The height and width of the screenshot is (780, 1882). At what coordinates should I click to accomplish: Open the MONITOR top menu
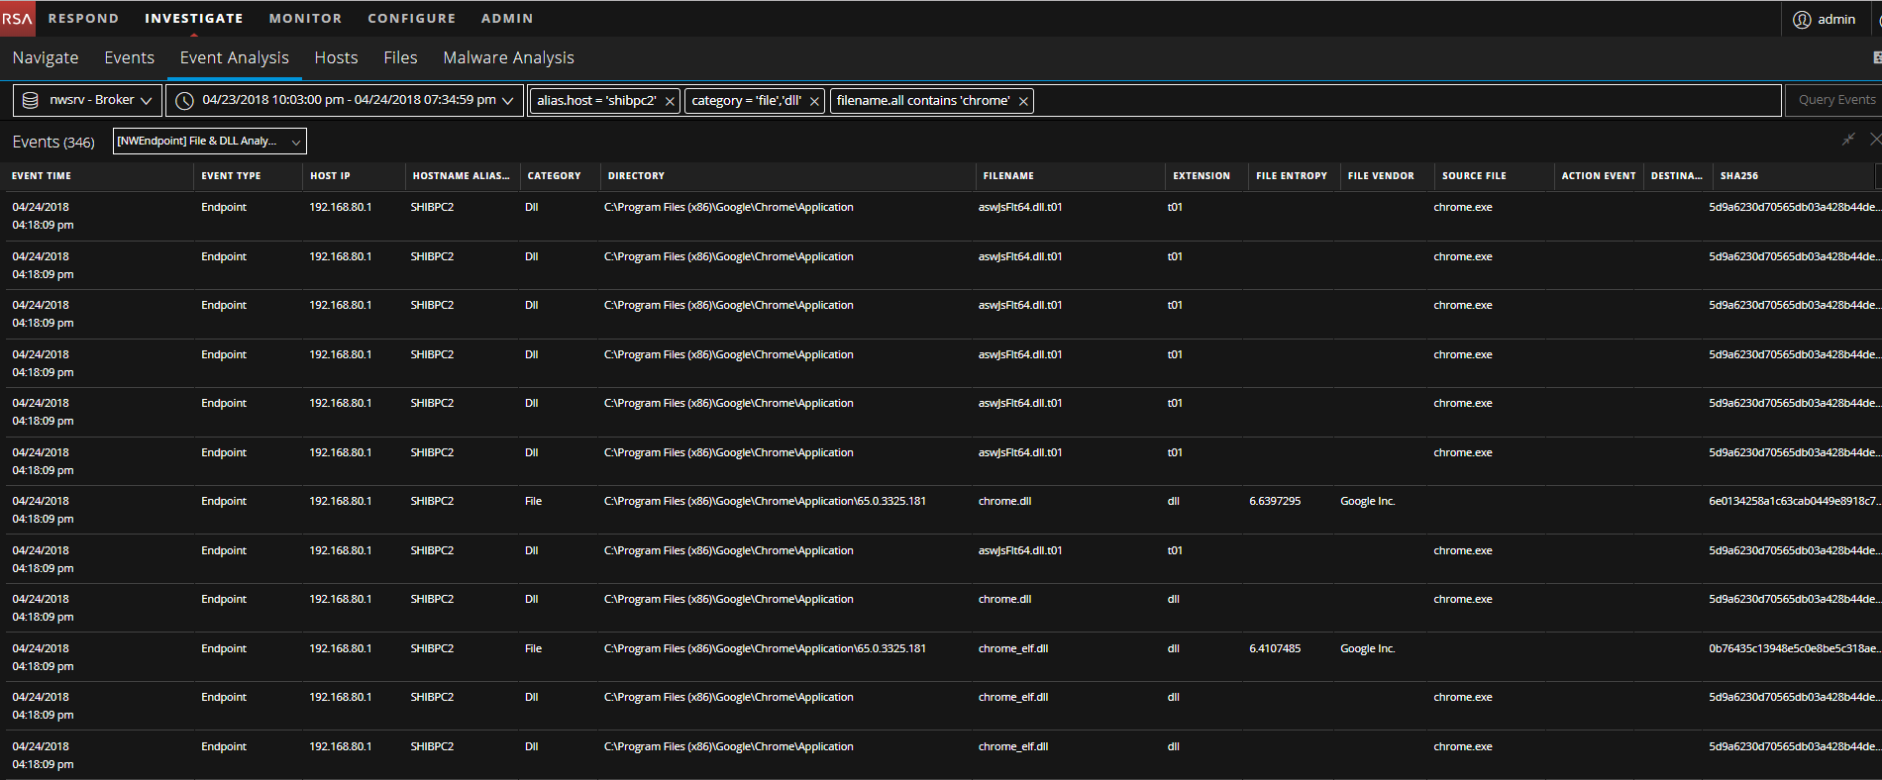(x=305, y=18)
